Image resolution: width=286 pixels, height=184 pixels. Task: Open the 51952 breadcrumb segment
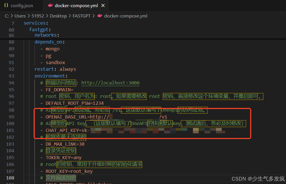38,16
